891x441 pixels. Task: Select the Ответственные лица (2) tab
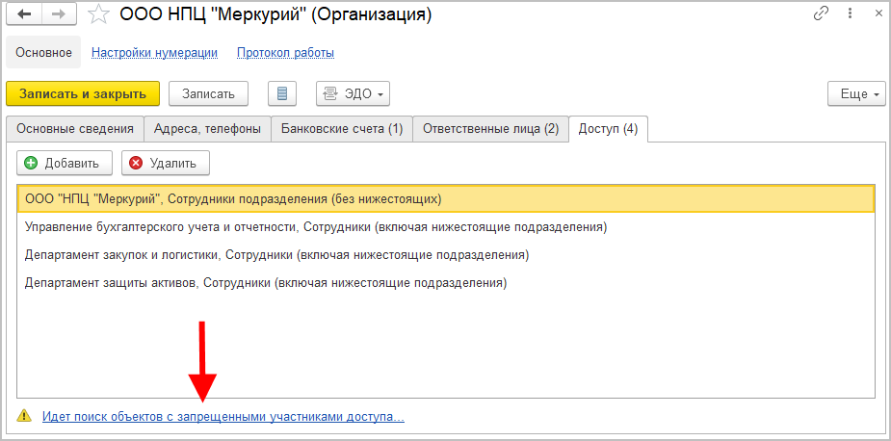(490, 129)
